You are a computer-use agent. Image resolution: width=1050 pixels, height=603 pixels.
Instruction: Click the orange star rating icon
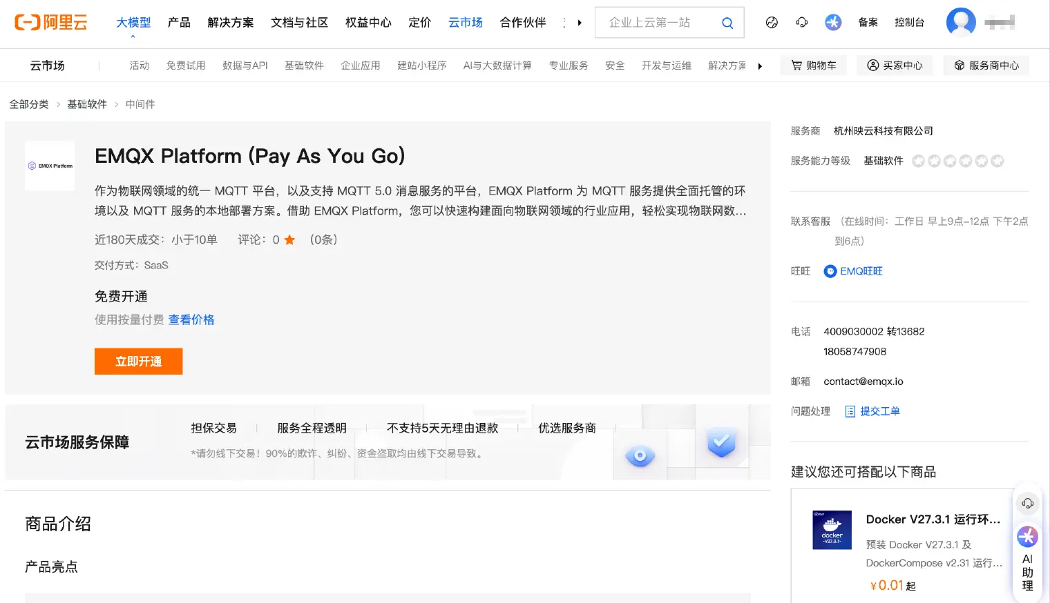289,239
